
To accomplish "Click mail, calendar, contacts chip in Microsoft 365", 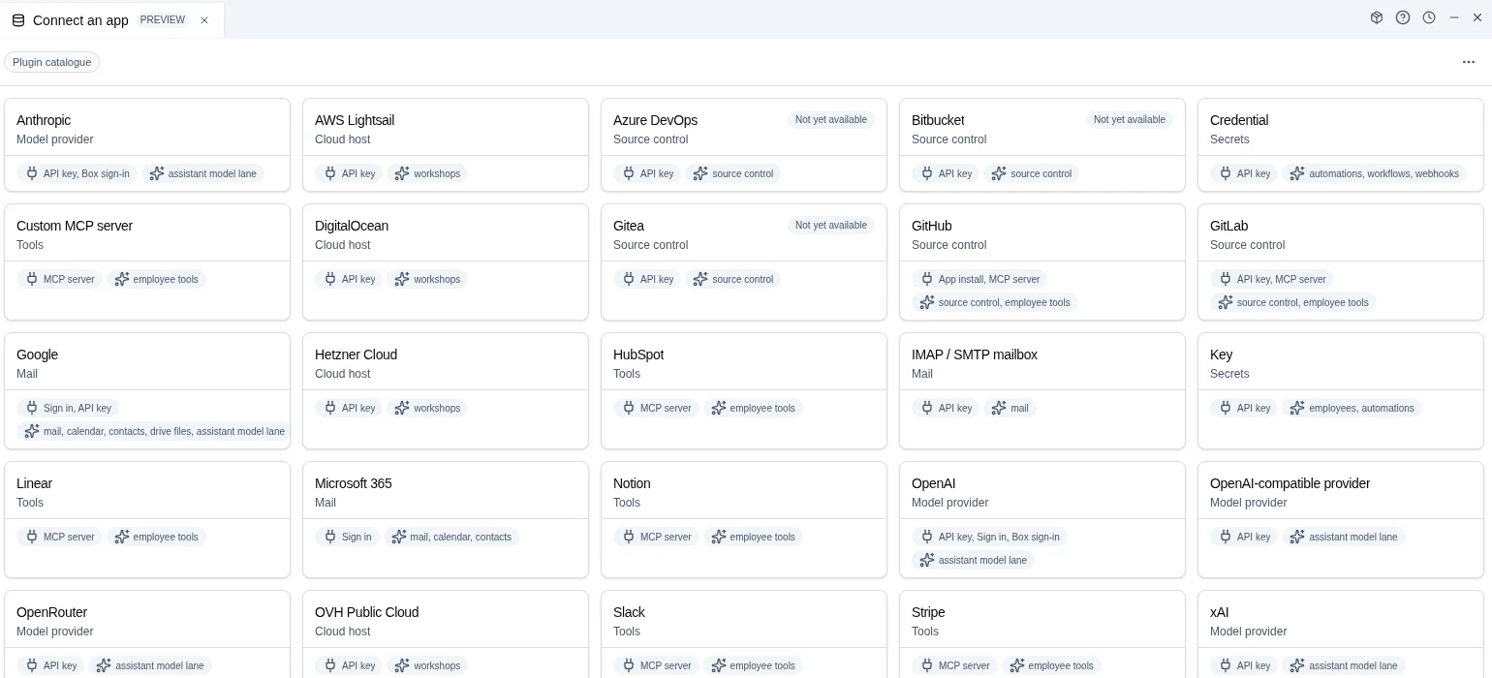I will coord(451,537).
